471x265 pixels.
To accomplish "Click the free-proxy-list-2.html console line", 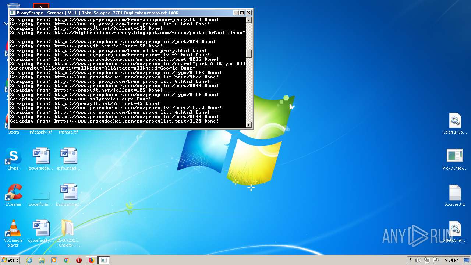I will [x=110, y=55].
